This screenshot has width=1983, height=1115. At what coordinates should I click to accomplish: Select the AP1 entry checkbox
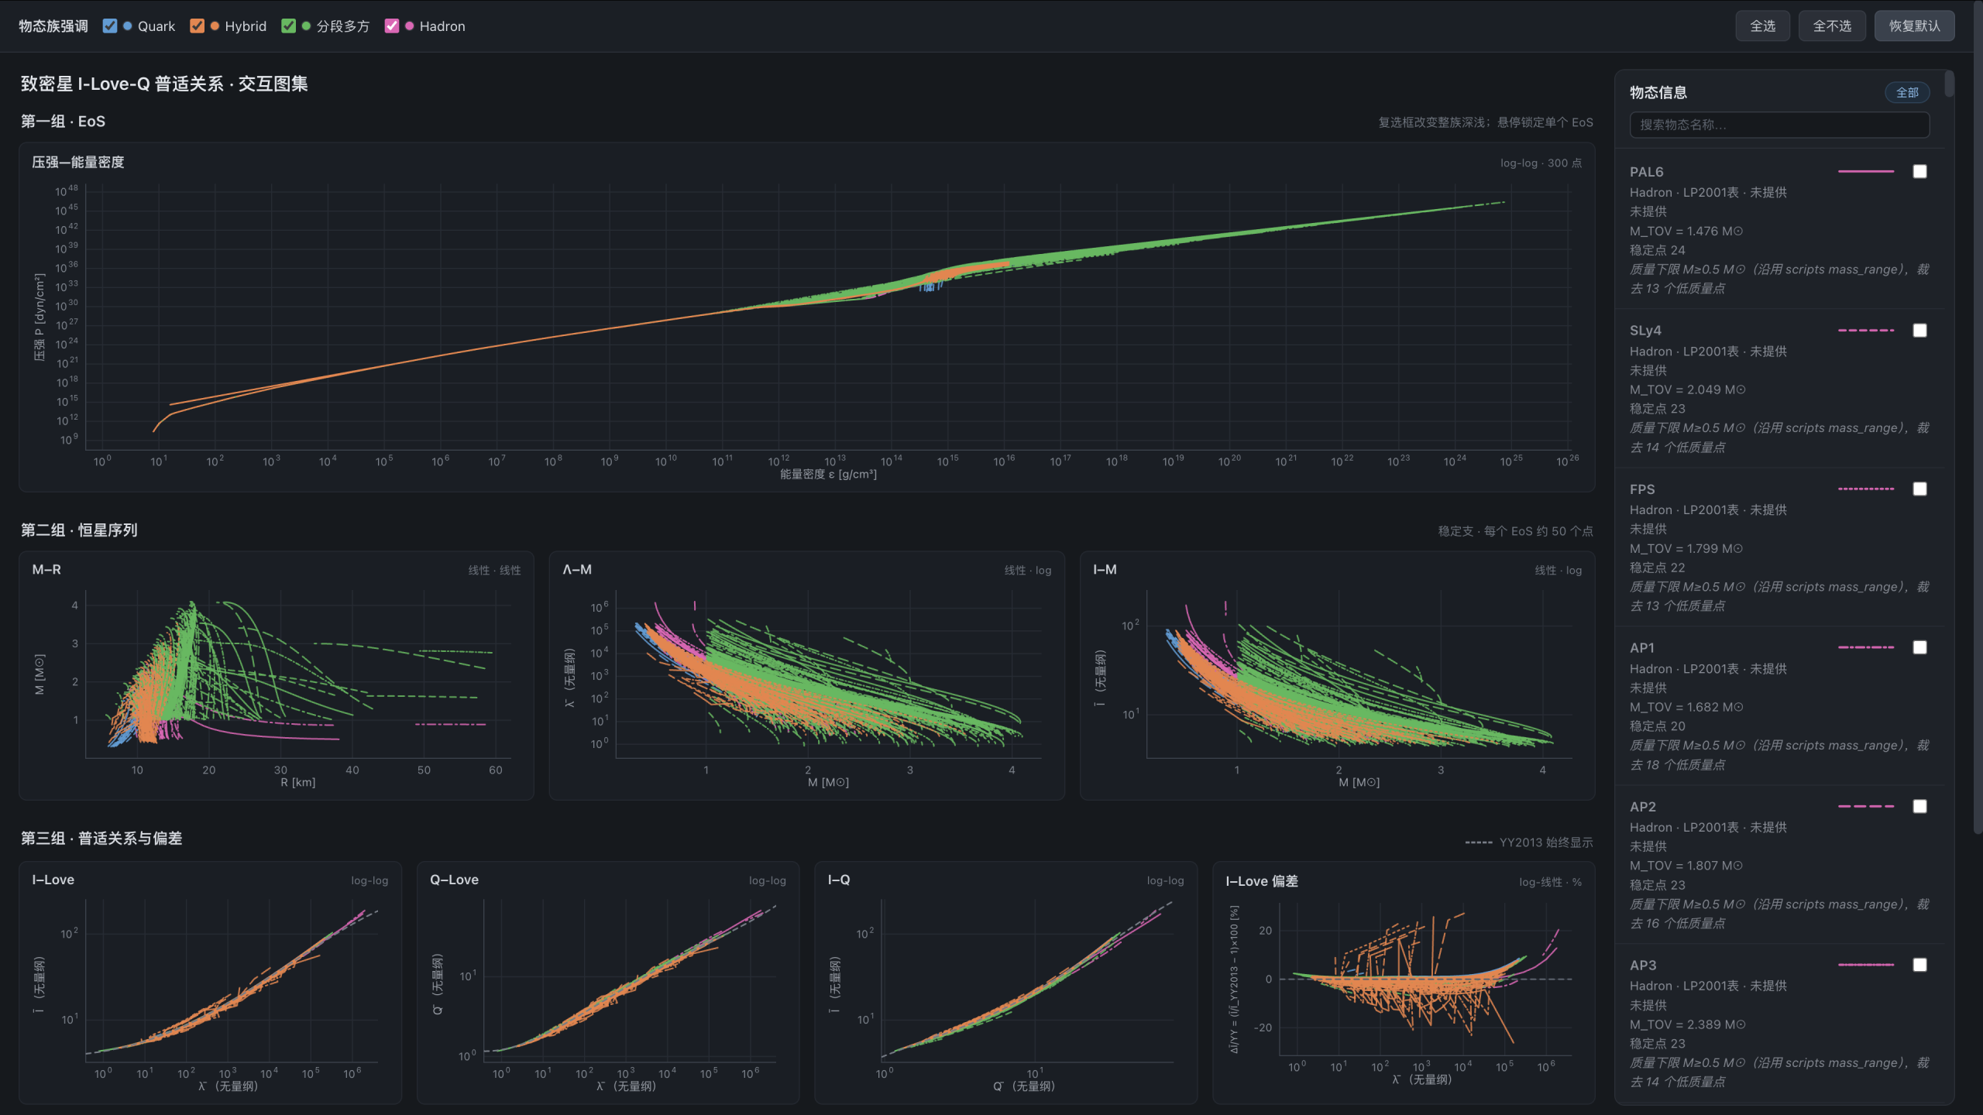(x=1919, y=647)
